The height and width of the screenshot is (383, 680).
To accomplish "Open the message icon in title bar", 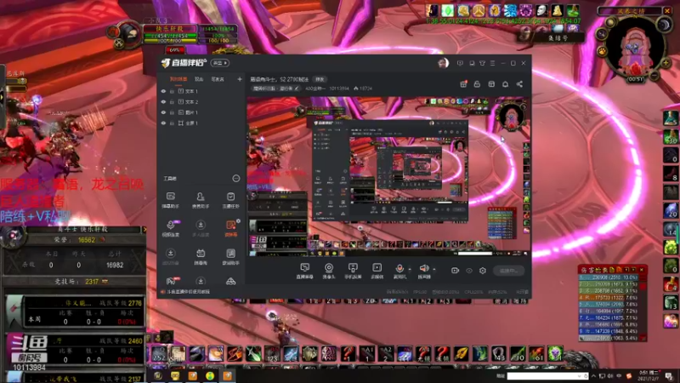I will pos(460,63).
